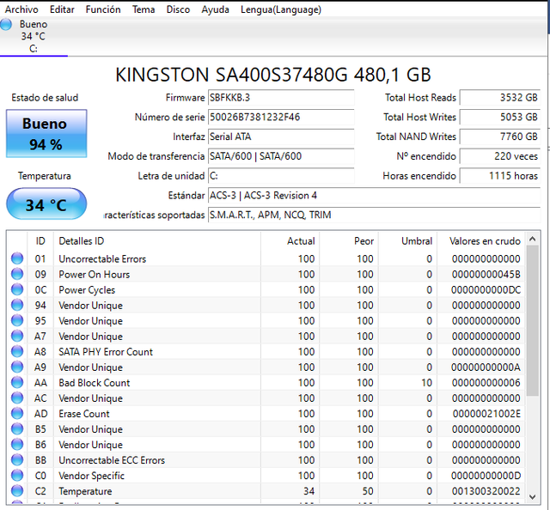Image resolution: width=550 pixels, height=510 pixels.
Task: Click Total Host Reads value 3532 GB
Action: tap(500, 97)
